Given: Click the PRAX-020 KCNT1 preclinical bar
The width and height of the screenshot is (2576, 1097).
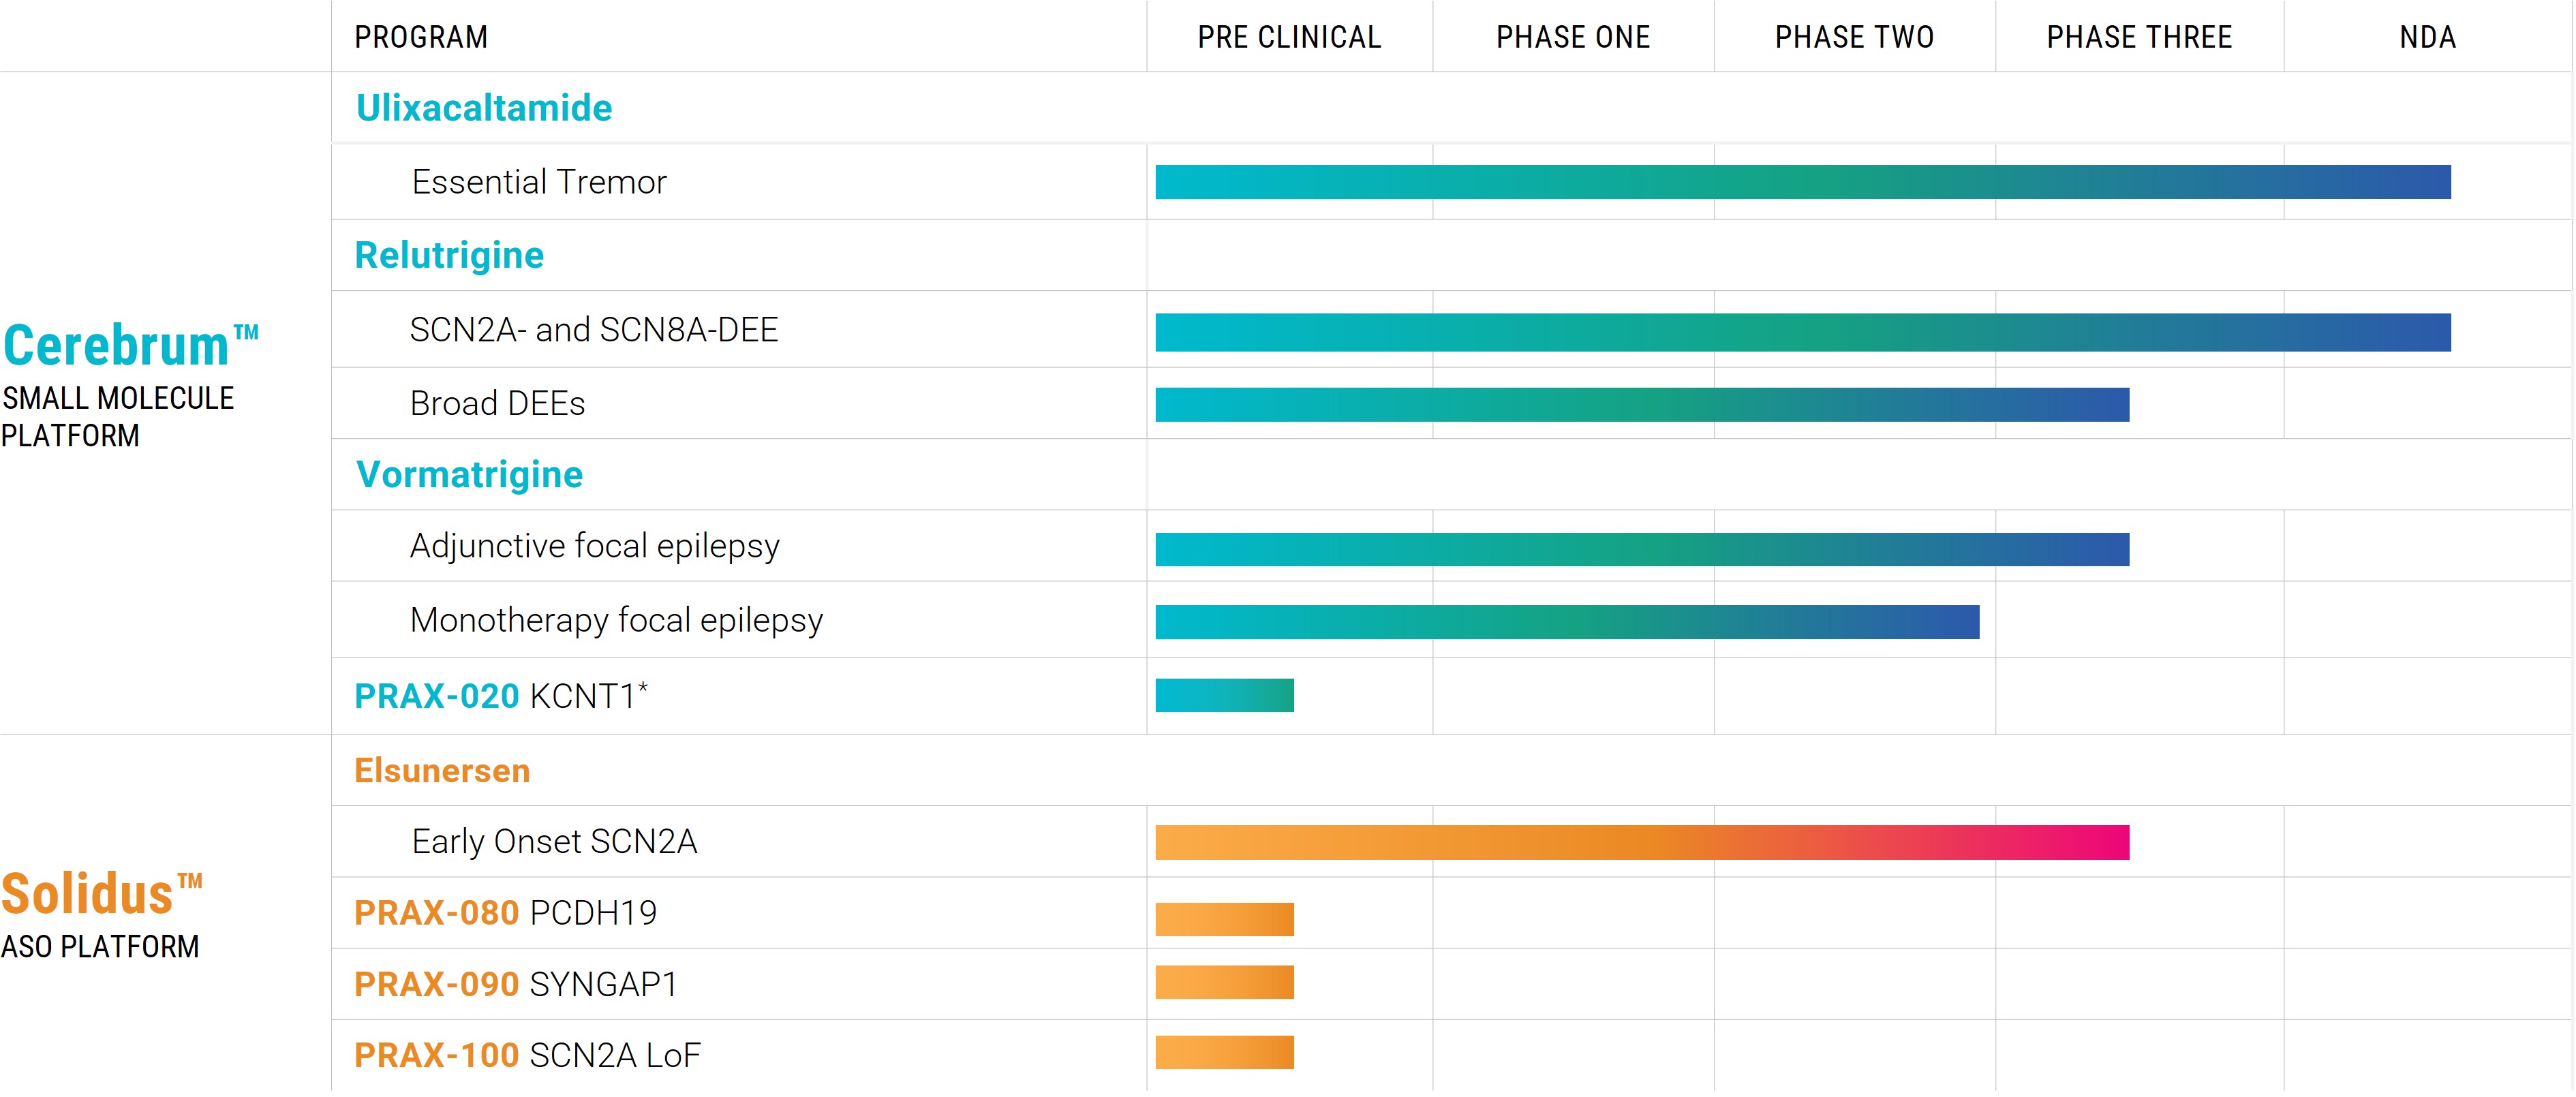Looking at the screenshot, I should (x=1224, y=695).
